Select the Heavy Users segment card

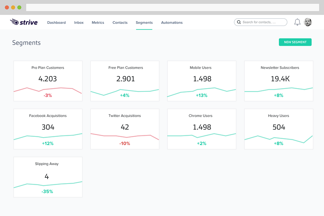279,129
